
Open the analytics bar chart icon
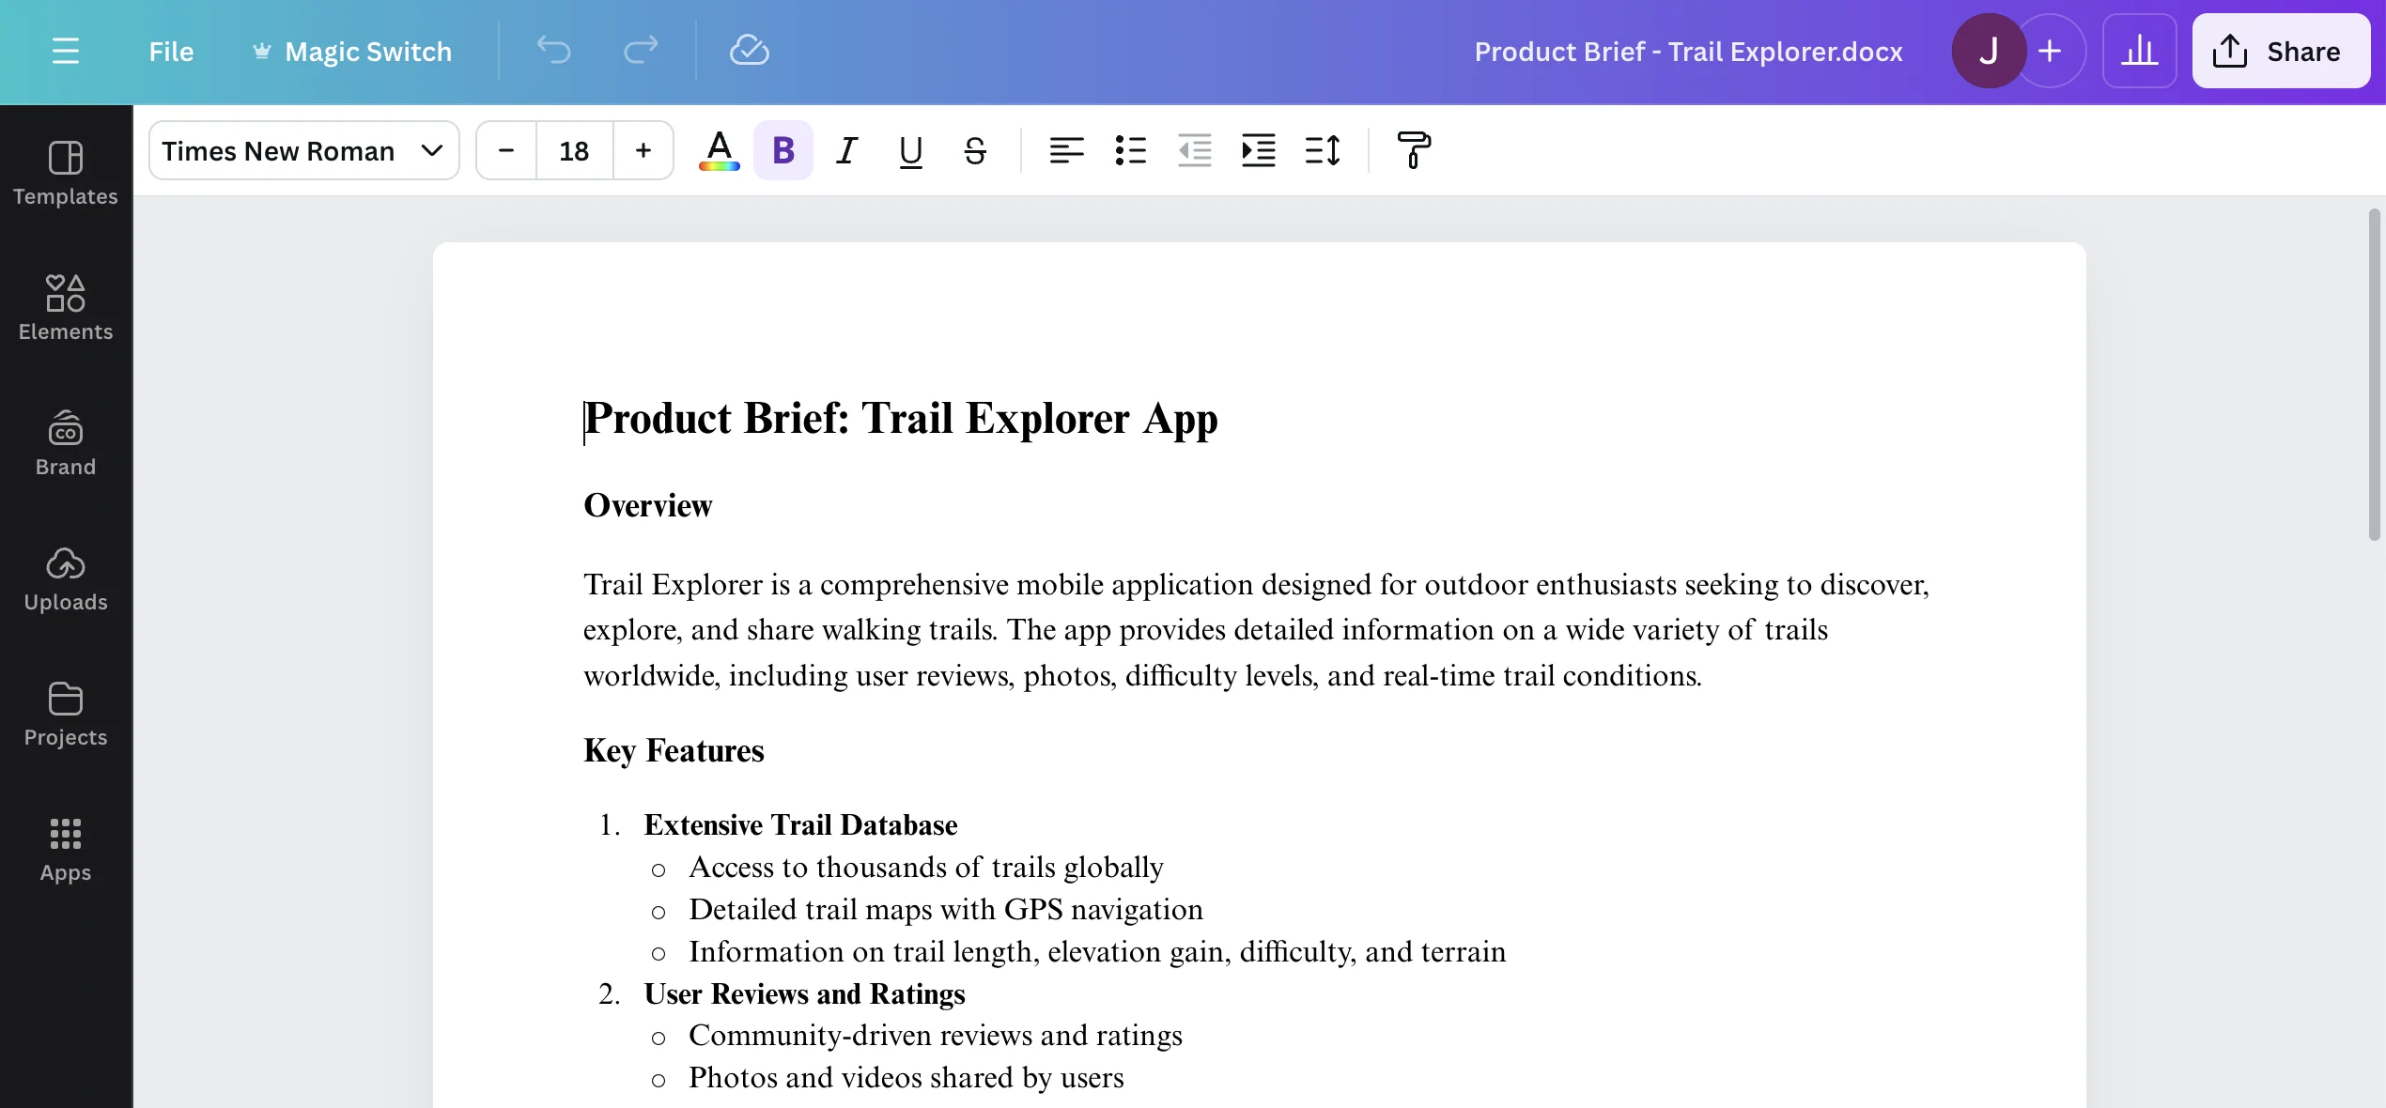2139,51
